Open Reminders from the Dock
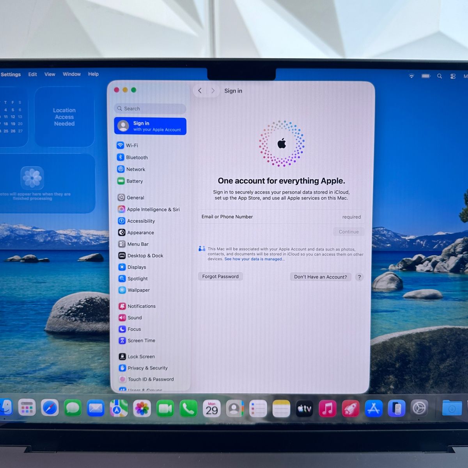 tap(258, 409)
